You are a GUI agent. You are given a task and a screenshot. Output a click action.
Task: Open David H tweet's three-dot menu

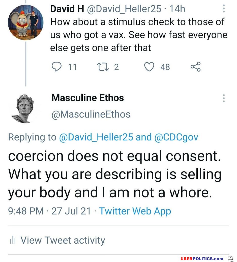coord(224,9)
